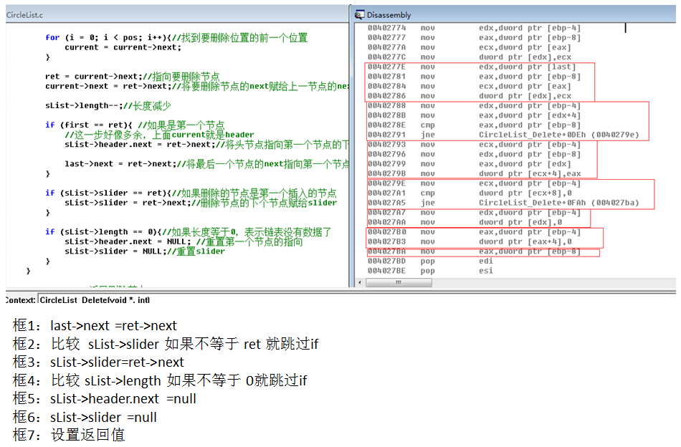
Task: Click disassembly address 00402793
Action: (386, 145)
